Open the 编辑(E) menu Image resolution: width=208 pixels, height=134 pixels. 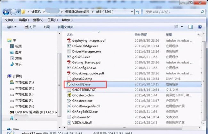coord(24,20)
